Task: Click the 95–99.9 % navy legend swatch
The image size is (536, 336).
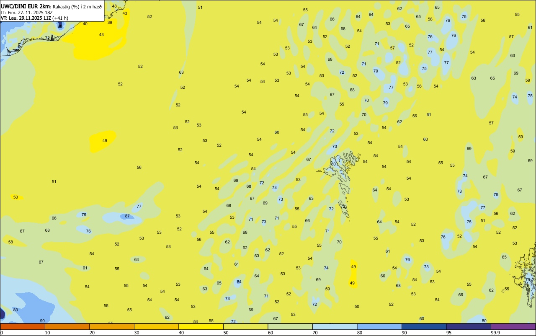Action: pos(469,326)
